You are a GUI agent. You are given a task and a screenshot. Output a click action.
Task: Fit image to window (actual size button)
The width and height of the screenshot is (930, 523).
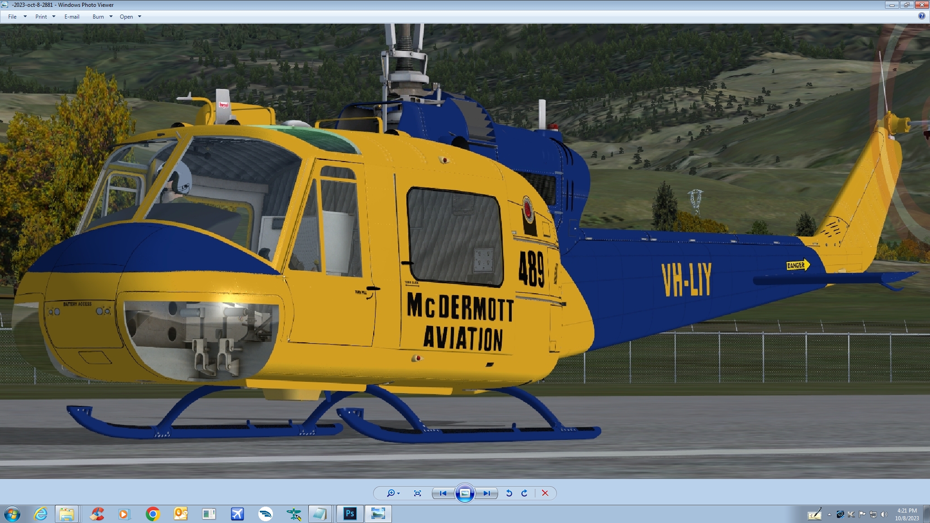[x=418, y=493]
